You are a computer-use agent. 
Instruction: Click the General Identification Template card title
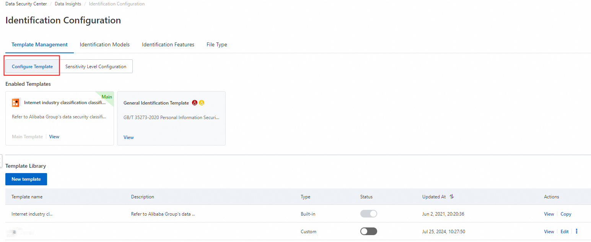pyautogui.click(x=156, y=103)
